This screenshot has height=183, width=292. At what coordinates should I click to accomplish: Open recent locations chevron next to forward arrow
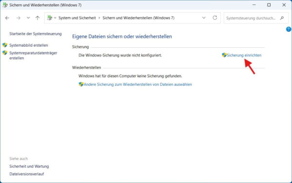(28, 18)
